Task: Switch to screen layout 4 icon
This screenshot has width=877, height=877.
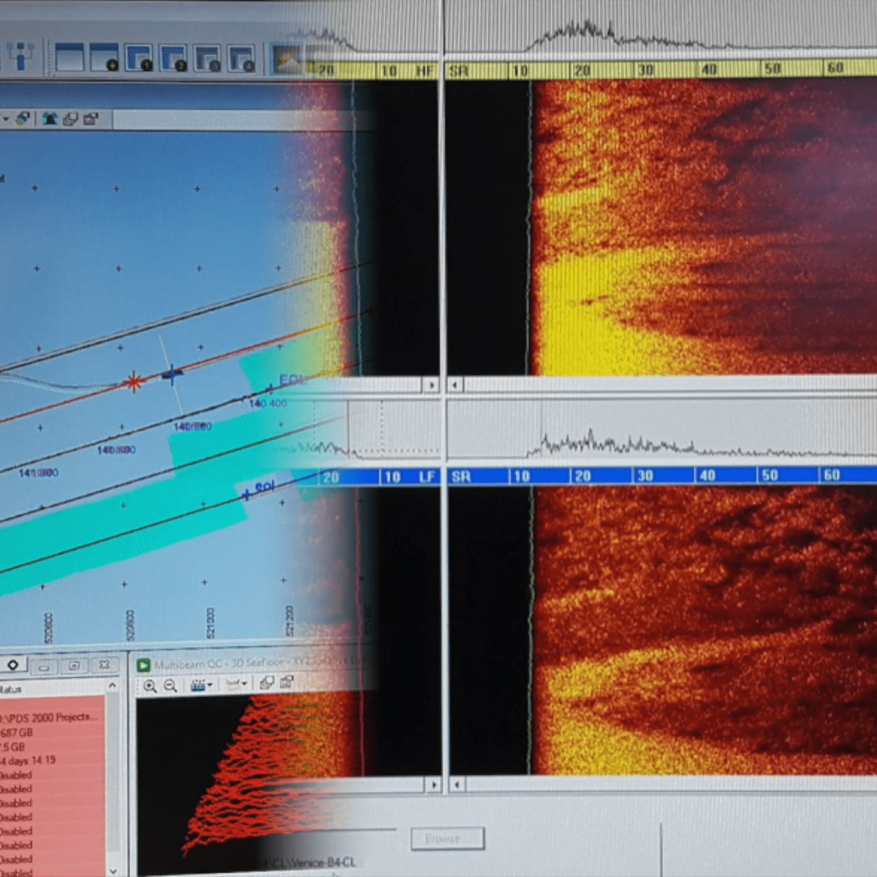Action: (241, 58)
